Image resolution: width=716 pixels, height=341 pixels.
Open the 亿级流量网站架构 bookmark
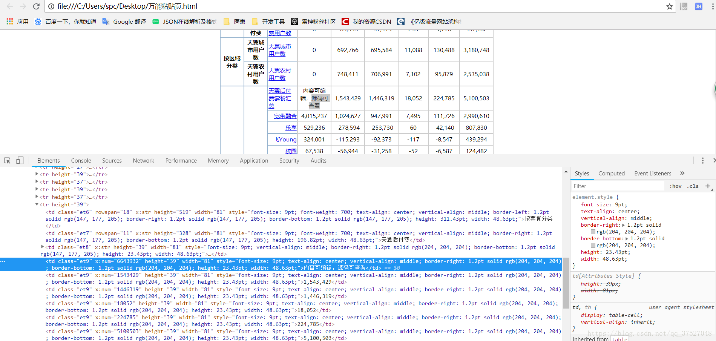429,22
